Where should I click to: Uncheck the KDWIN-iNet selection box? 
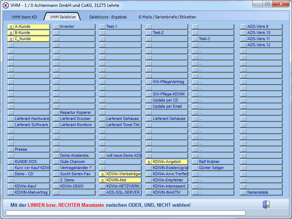pos(102,180)
